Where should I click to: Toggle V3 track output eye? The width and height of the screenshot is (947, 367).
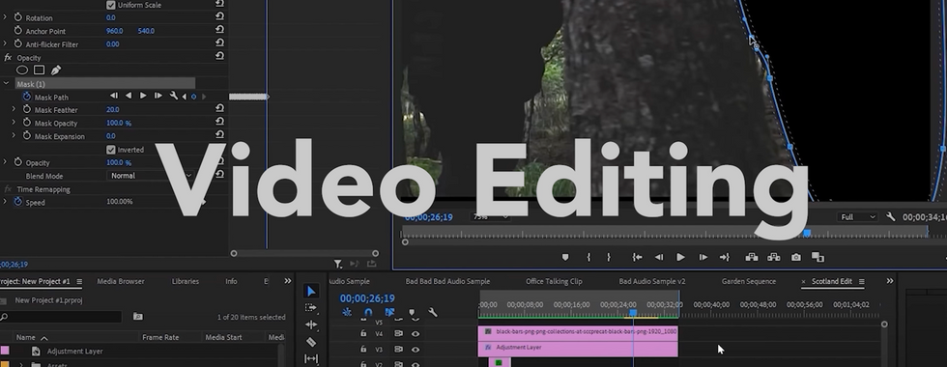tap(416, 349)
